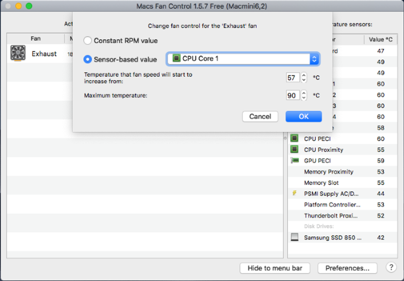This screenshot has height=281, width=404.
Task: Cancel the fan control change
Action: point(260,116)
